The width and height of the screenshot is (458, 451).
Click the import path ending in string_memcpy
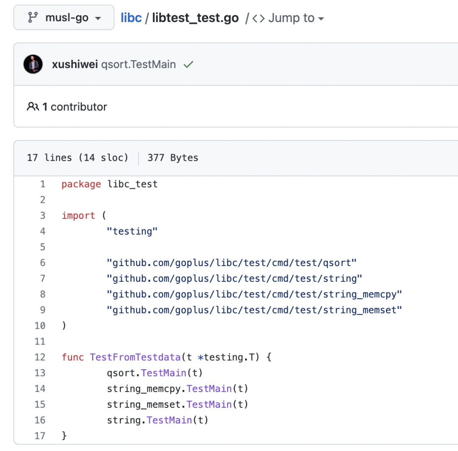pyautogui.click(x=254, y=294)
